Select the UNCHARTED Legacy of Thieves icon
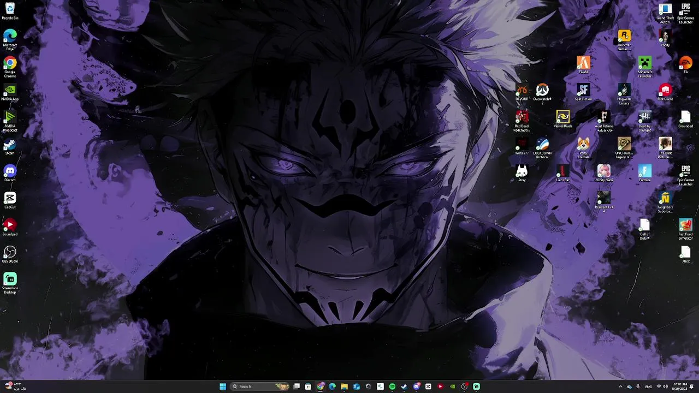This screenshot has height=393, width=699. click(x=624, y=148)
